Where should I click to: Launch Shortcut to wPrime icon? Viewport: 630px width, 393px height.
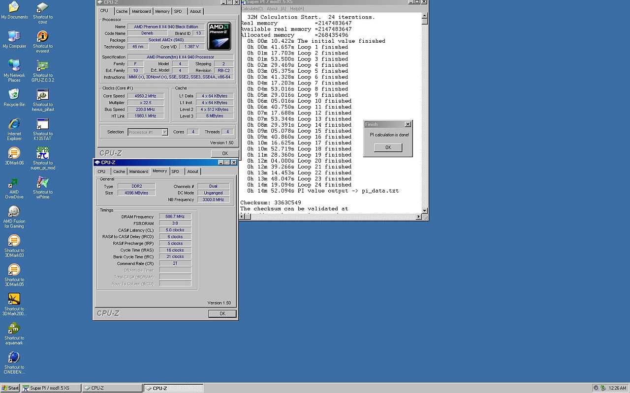pyautogui.click(x=43, y=188)
